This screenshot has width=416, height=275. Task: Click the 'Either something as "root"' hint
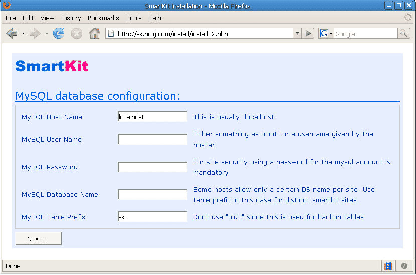click(x=283, y=140)
